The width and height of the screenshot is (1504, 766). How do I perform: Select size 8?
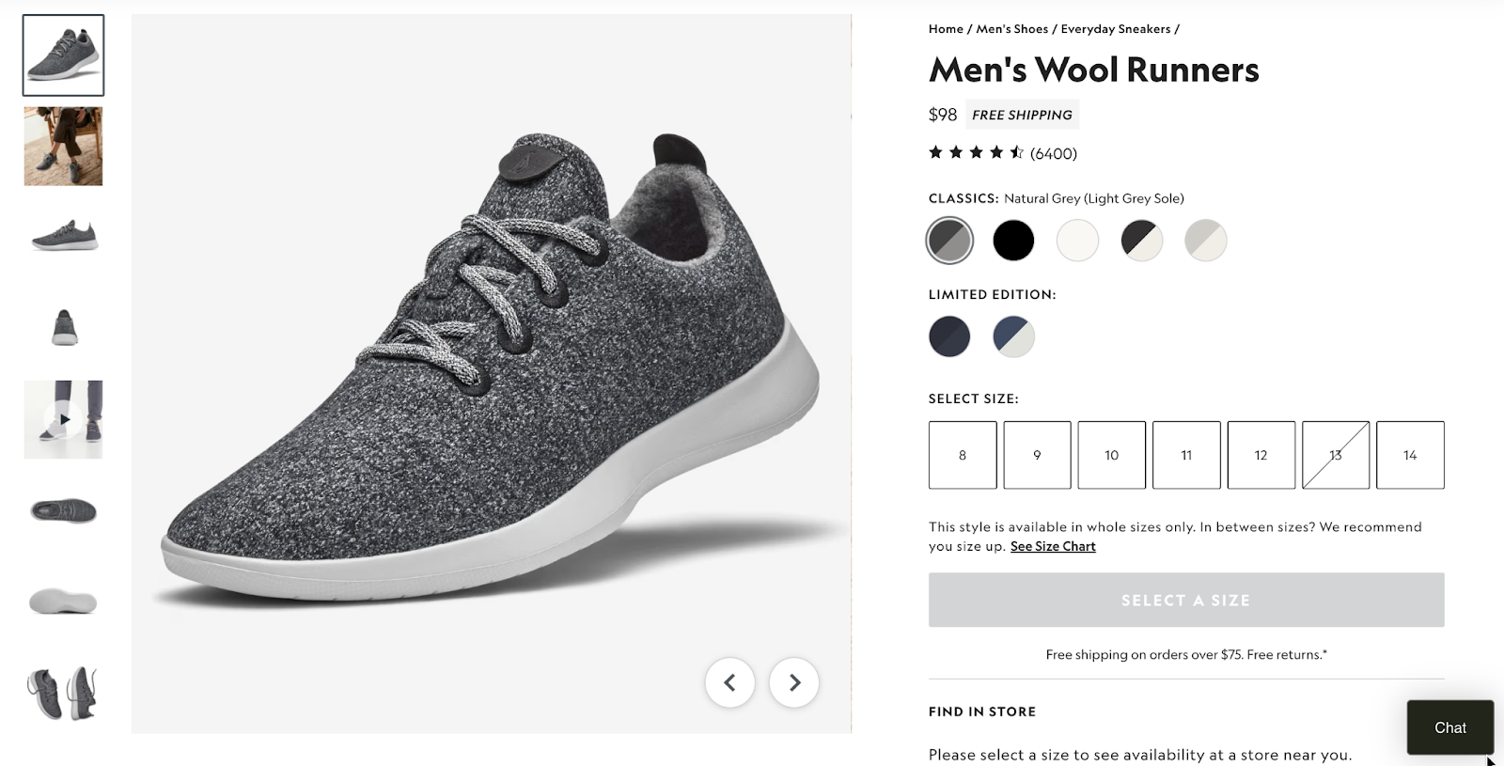coord(962,455)
